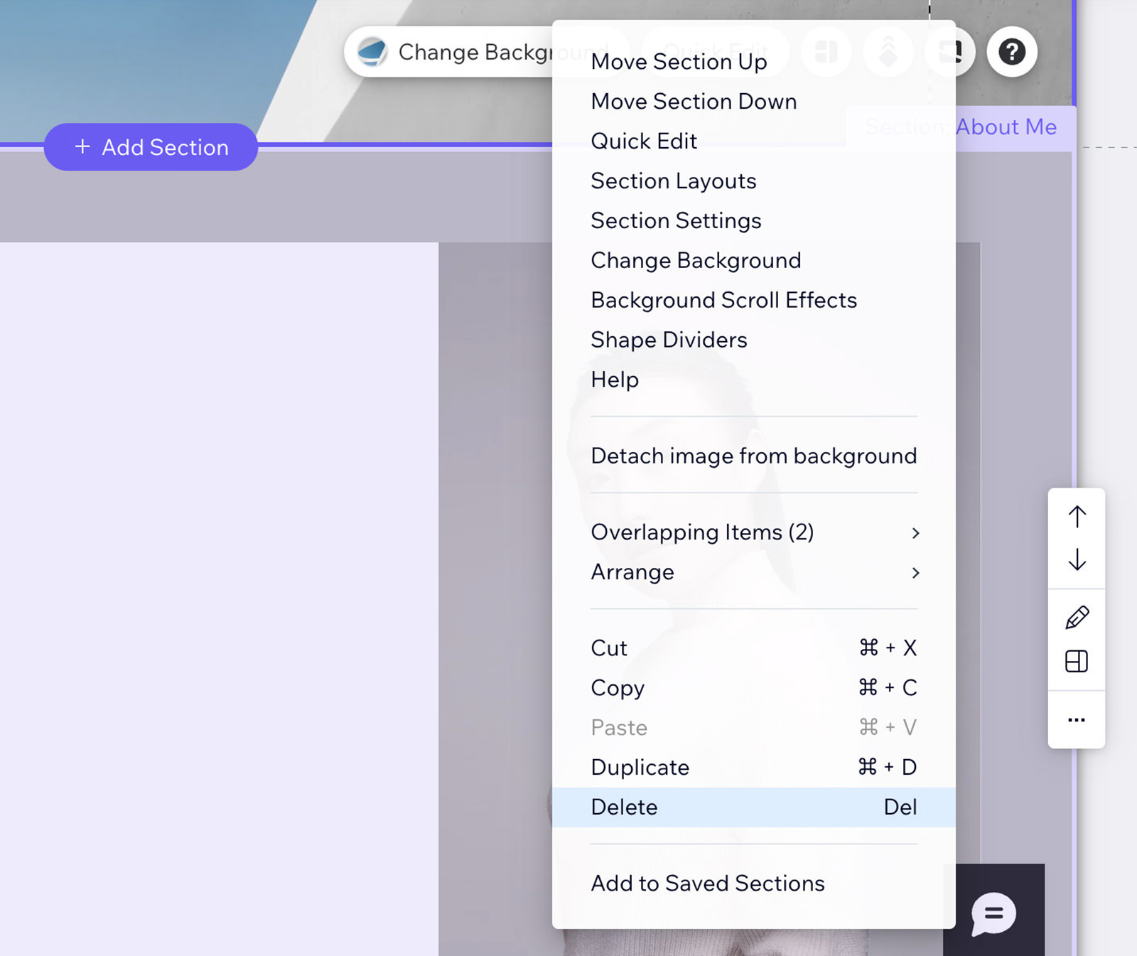The width and height of the screenshot is (1137, 956).
Task: Move section down with arrow icon
Action: [1077, 559]
